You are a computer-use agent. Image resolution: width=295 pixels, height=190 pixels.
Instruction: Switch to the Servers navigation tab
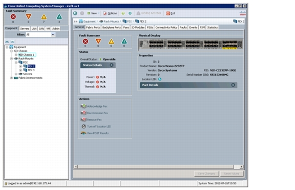point(25,29)
